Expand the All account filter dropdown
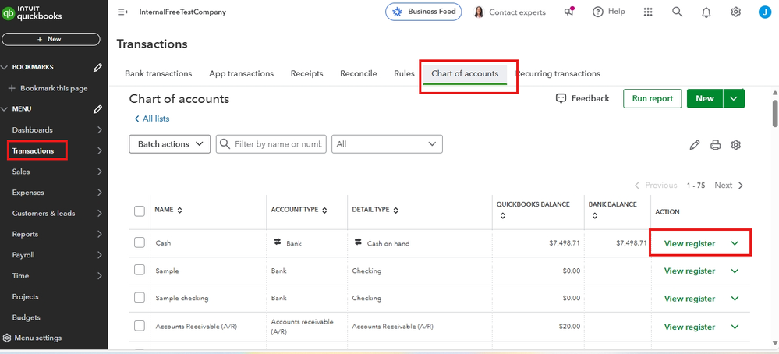This screenshot has width=779, height=354. tap(387, 144)
